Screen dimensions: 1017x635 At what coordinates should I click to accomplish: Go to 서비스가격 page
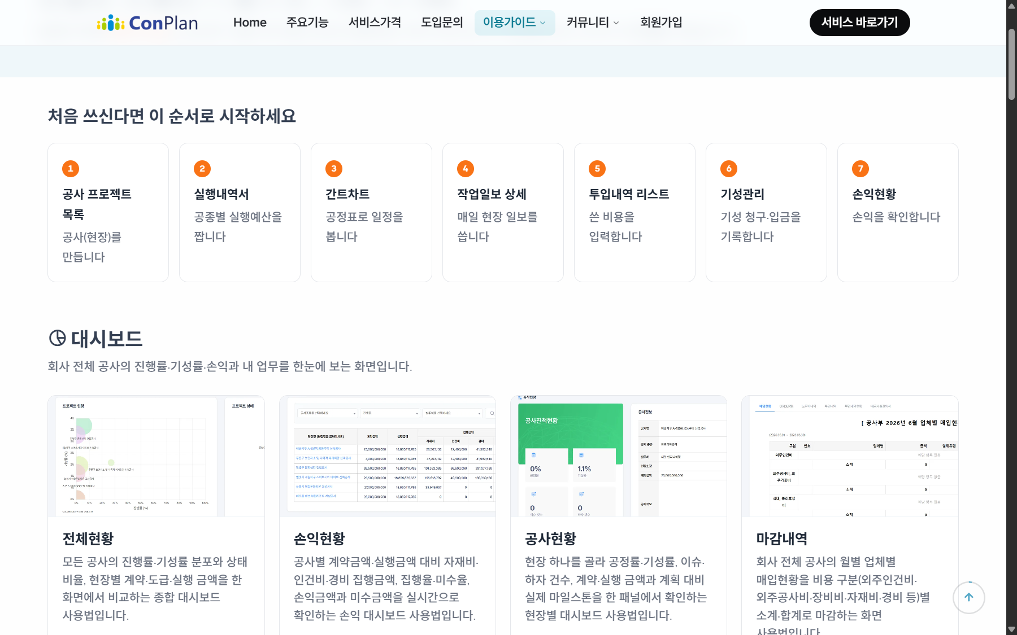click(x=375, y=23)
